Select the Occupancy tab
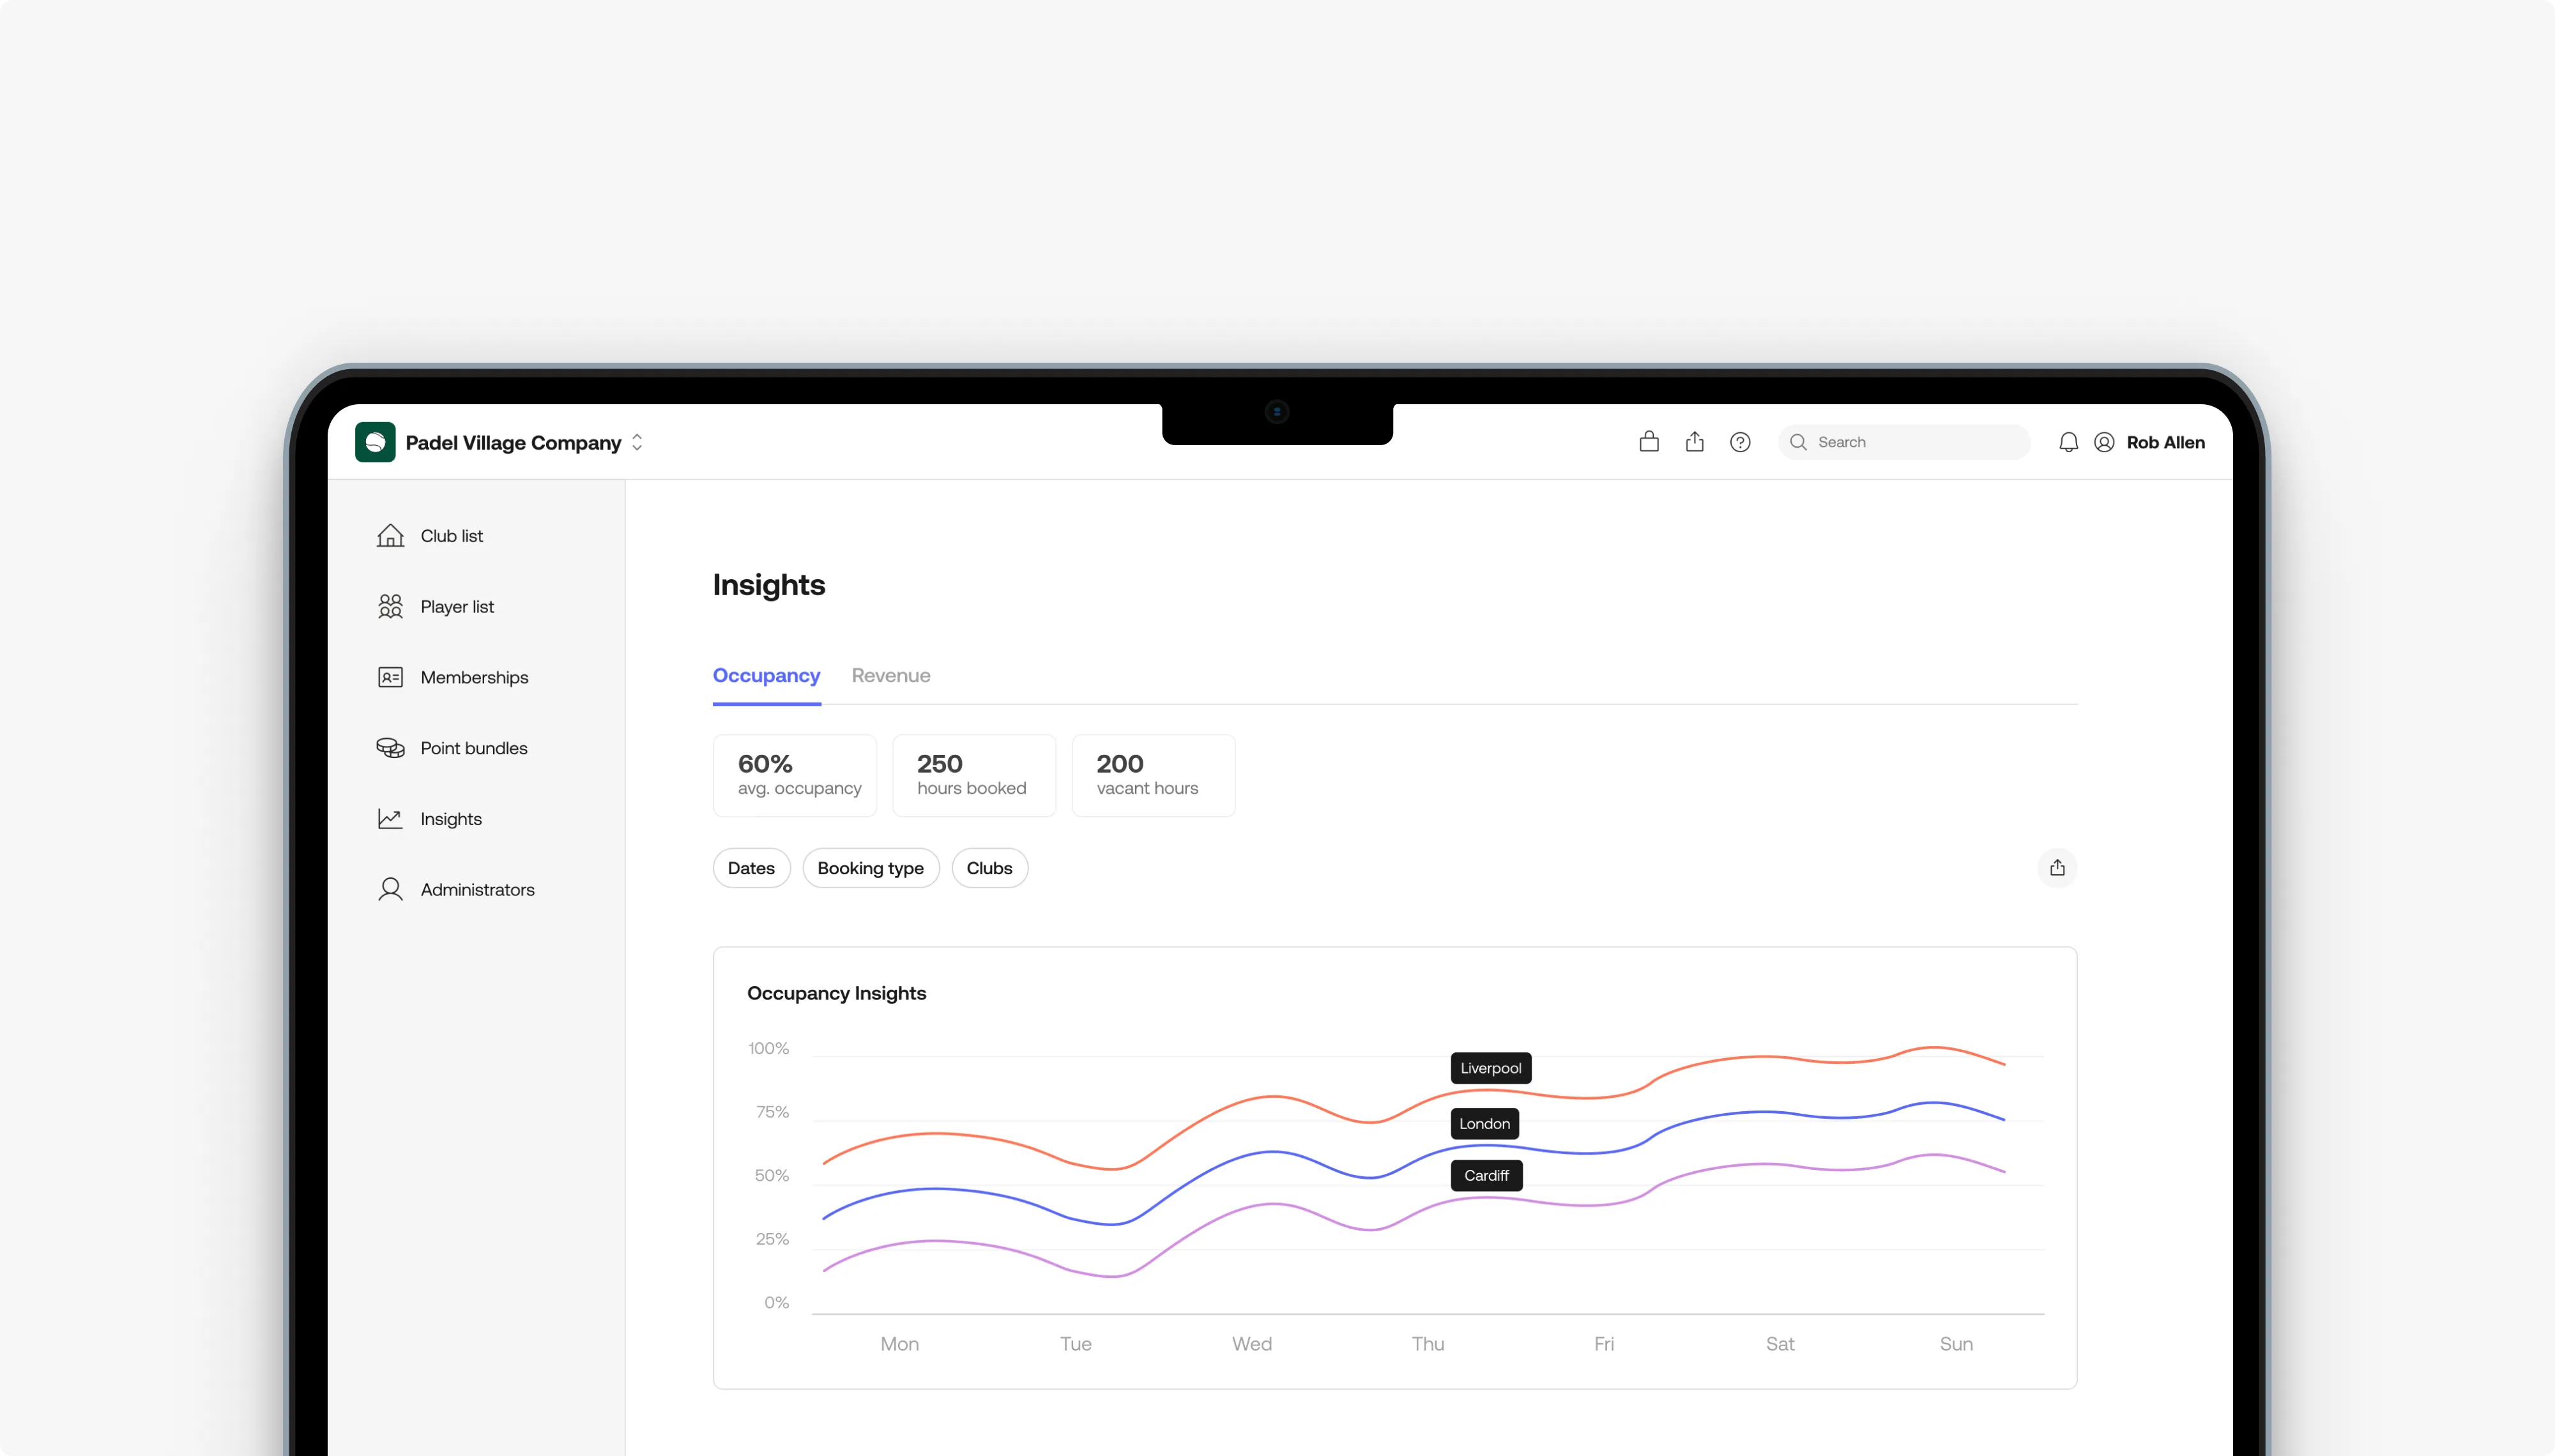This screenshot has width=2555, height=1456. pos(766,675)
